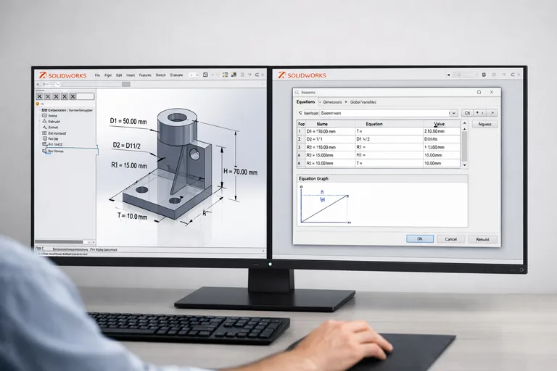Click the checked-box icon in left toolbar
This screenshot has height=371, width=557.
(x=205, y=75)
